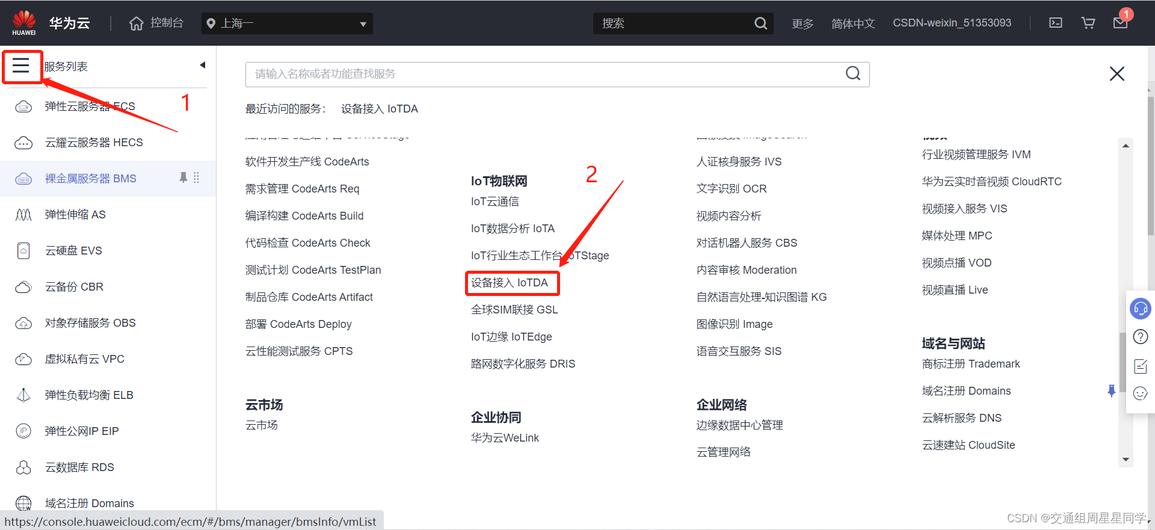This screenshot has width=1155, height=530.
Task: Open 代码检查 CodeArts Check
Action: tap(308, 243)
